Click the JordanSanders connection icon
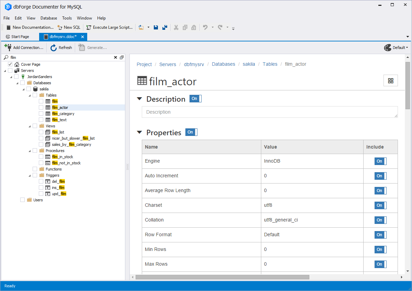The height and width of the screenshot is (291, 412). [x=23, y=77]
